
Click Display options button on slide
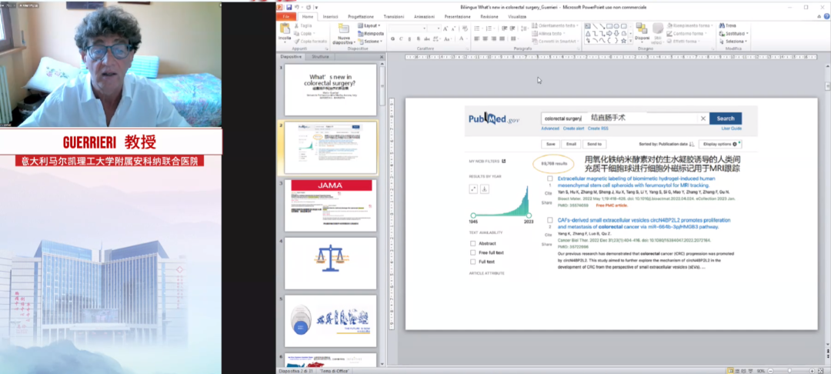(x=720, y=144)
